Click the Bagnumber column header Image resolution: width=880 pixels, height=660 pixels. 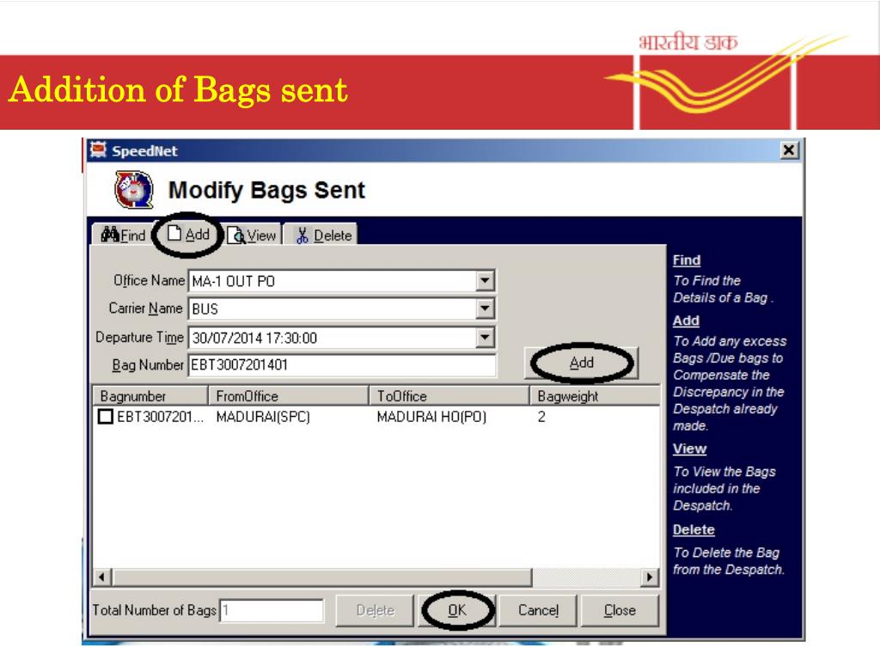[x=150, y=395]
